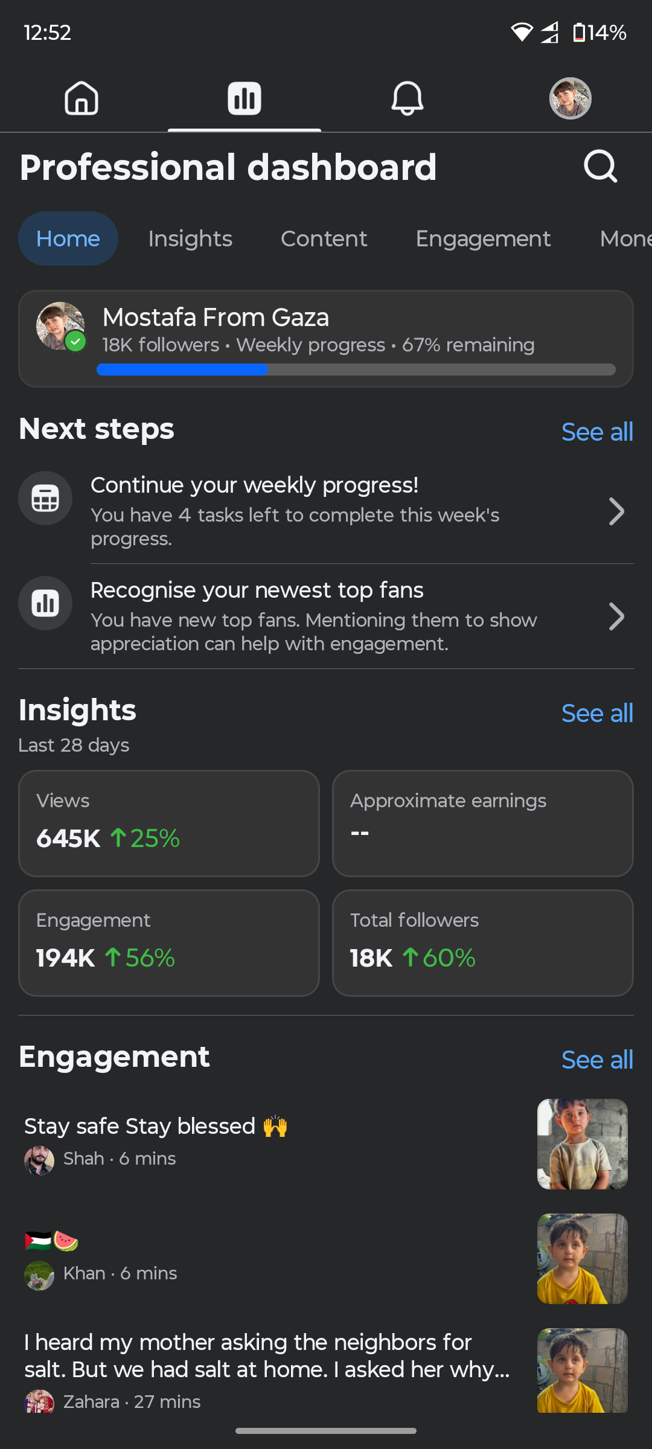Tap the profile avatar in top bar
Image resolution: width=652 pixels, height=1449 pixels.
click(x=570, y=98)
